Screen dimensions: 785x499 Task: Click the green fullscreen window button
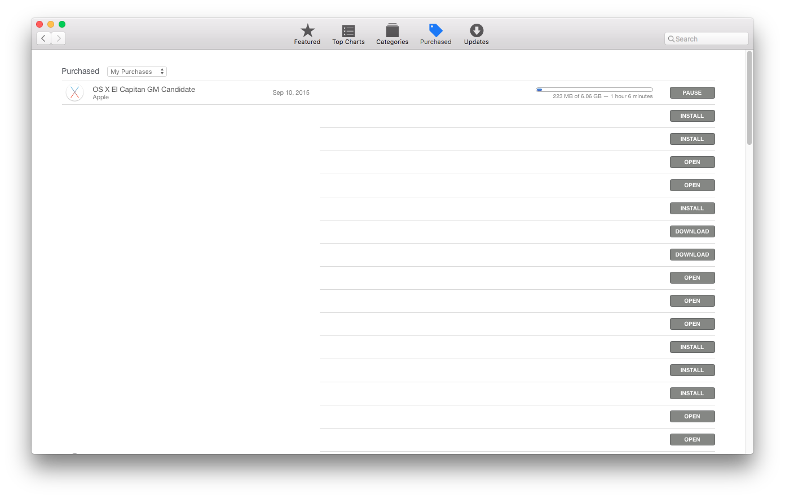(x=62, y=24)
